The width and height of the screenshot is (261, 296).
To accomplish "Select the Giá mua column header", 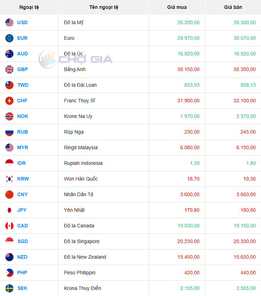I will tap(177, 7).
